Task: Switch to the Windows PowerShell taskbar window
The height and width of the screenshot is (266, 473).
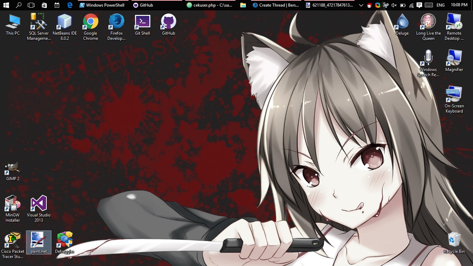Action: pos(103,5)
